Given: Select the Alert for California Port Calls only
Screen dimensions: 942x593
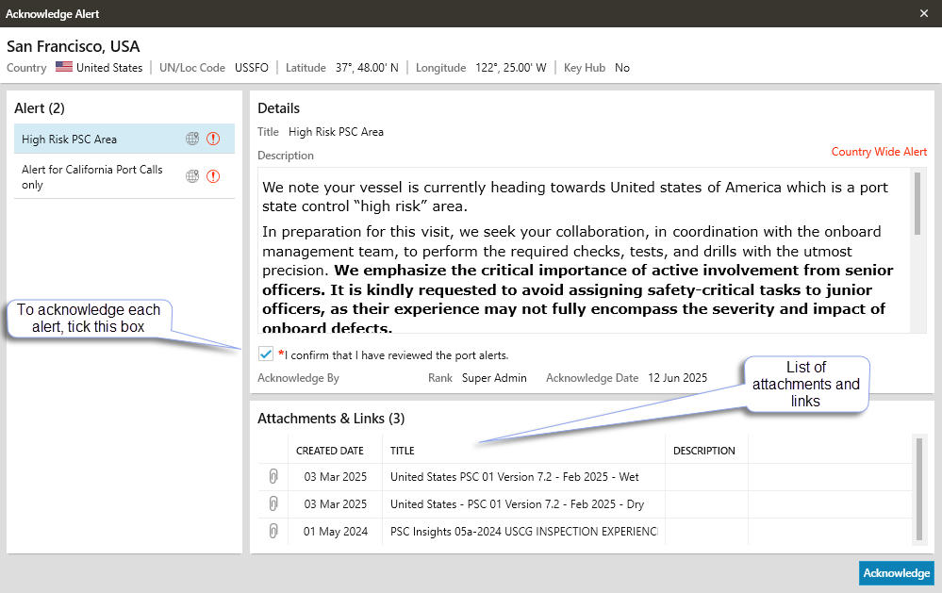Looking at the screenshot, I should (x=124, y=176).
